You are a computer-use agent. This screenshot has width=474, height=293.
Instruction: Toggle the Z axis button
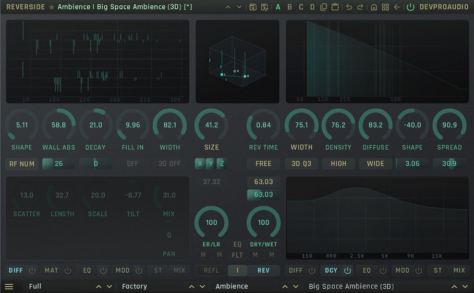[x=222, y=163]
